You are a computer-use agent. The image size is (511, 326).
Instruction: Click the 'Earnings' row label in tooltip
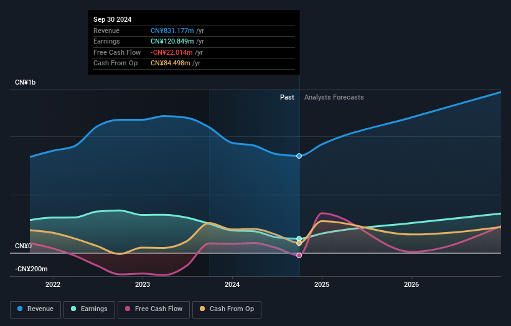tap(106, 41)
